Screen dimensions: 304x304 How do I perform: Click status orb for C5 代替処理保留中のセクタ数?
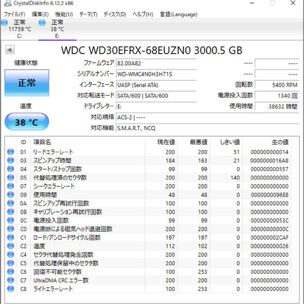pyautogui.click(x=10, y=263)
